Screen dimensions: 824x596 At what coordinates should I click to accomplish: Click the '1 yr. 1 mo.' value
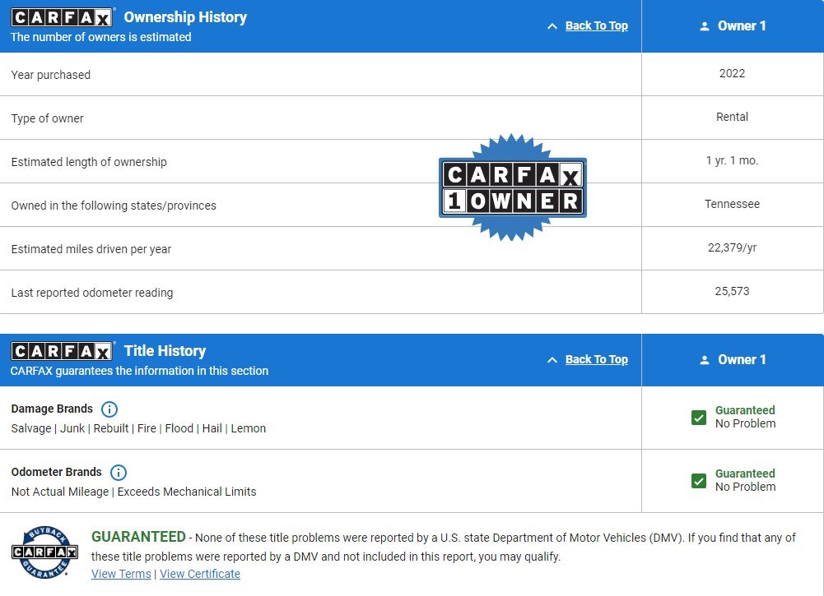(x=732, y=160)
